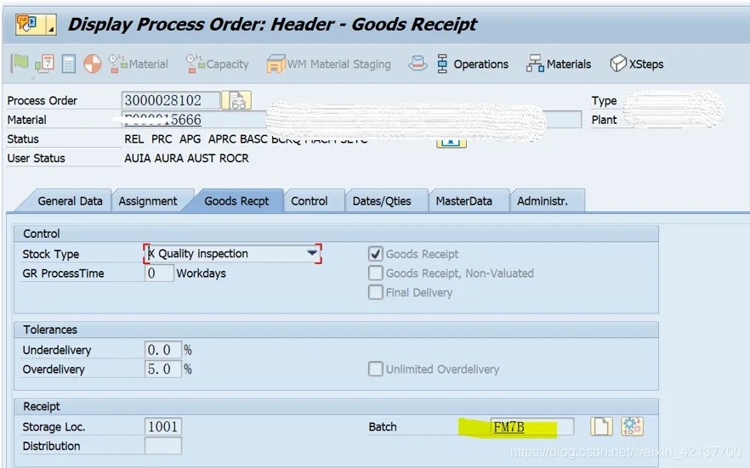Open the calculator cost icon

[x=68, y=64]
